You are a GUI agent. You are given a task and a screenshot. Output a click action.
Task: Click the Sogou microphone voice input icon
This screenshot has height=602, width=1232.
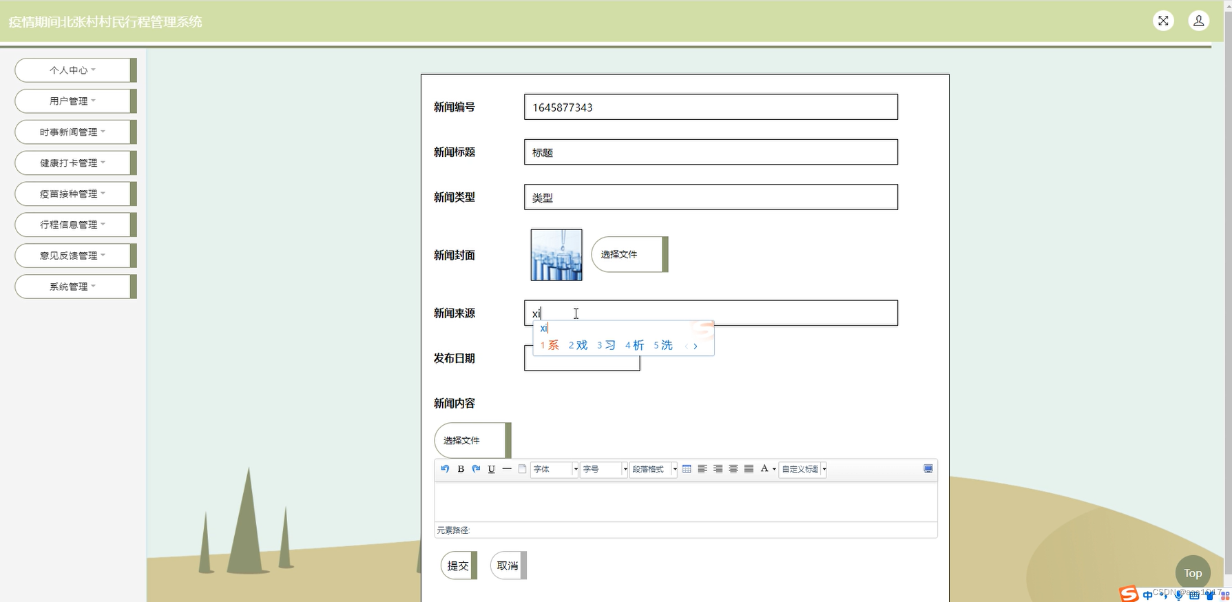tap(1178, 595)
